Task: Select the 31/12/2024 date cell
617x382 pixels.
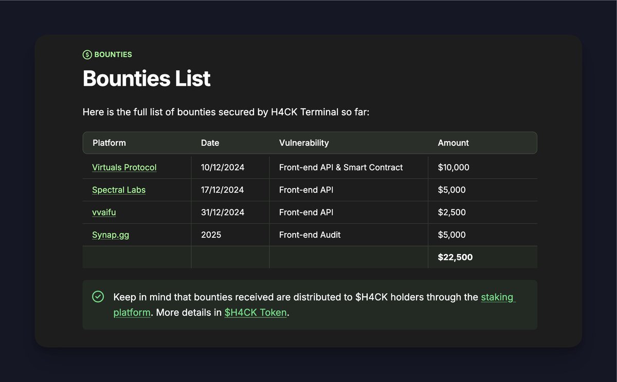Action: tap(223, 212)
